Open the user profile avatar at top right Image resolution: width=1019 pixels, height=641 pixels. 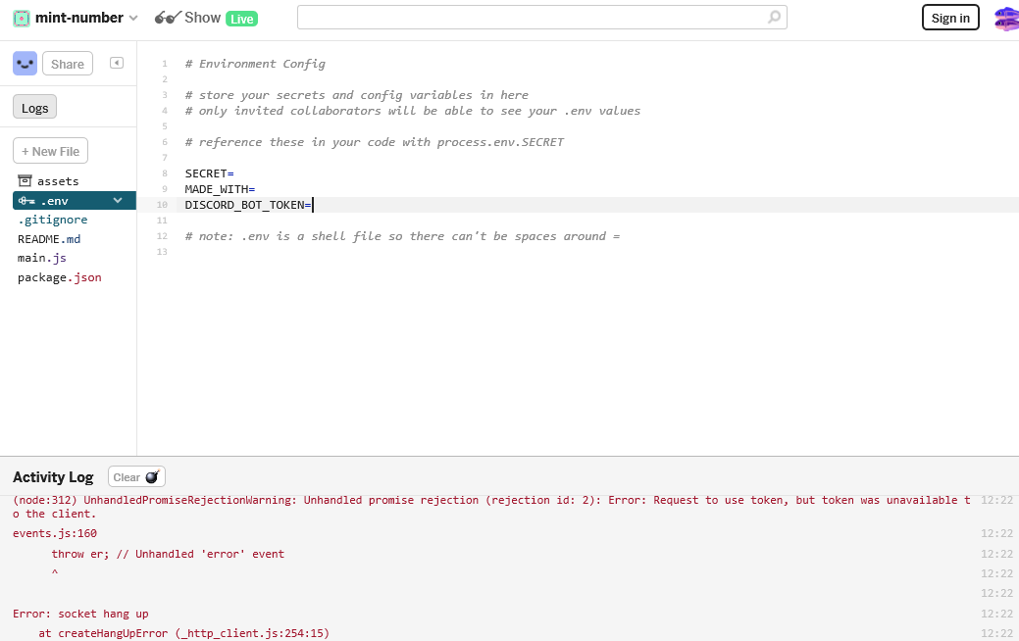(1005, 17)
